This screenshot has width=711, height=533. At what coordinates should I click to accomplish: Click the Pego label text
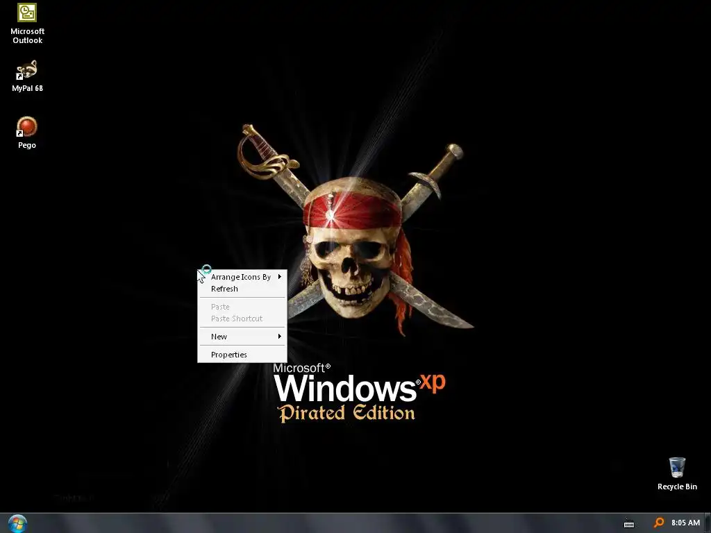27,145
